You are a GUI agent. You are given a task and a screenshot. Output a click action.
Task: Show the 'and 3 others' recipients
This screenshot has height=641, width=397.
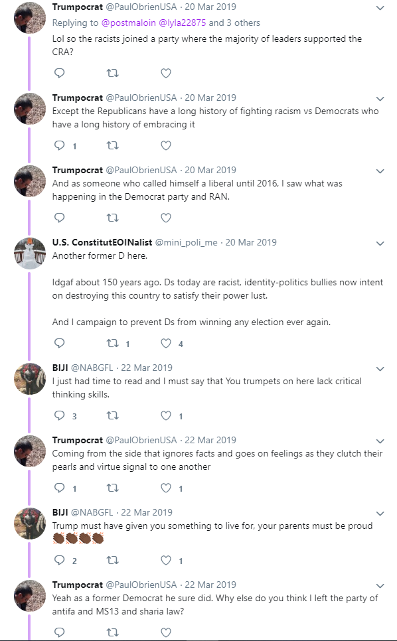(234, 23)
